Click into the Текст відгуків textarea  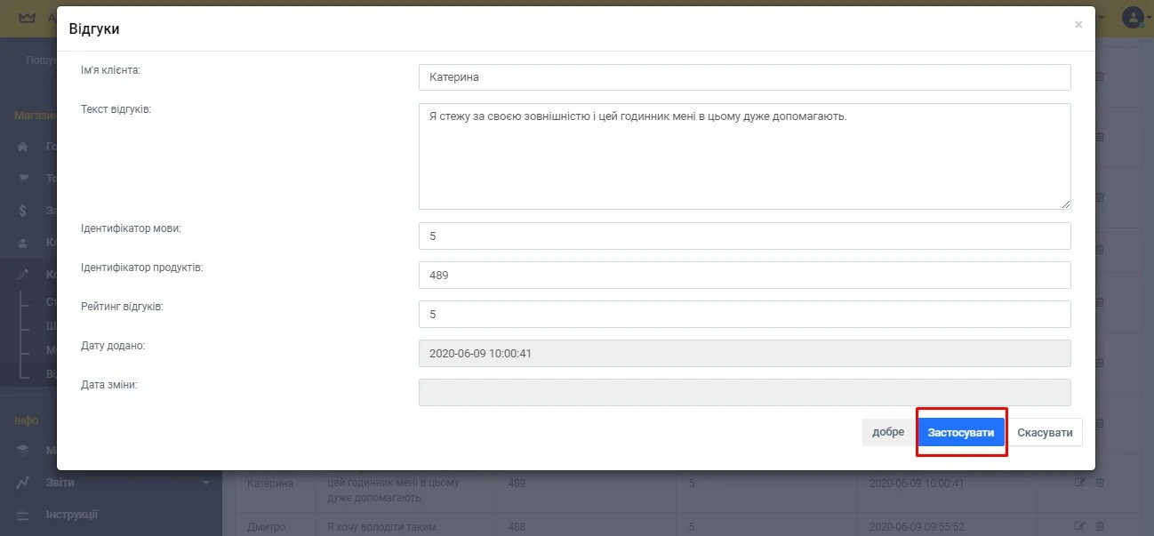point(744,156)
